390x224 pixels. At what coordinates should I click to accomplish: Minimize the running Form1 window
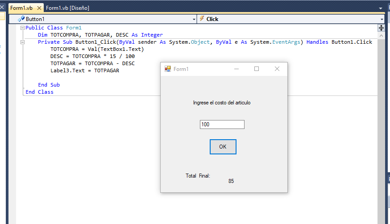click(236, 69)
